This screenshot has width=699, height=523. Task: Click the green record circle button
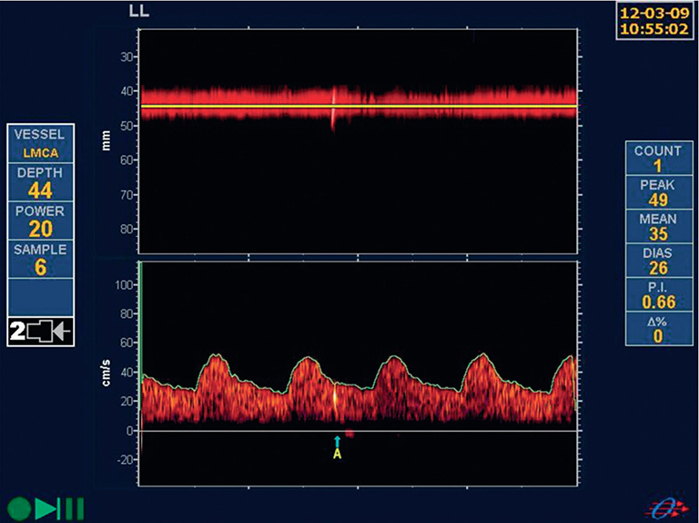(19, 508)
